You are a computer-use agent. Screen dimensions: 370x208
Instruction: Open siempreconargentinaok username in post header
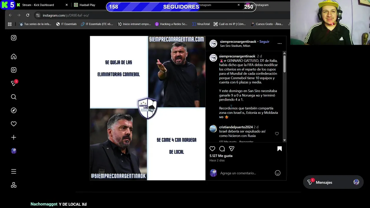coord(238,42)
